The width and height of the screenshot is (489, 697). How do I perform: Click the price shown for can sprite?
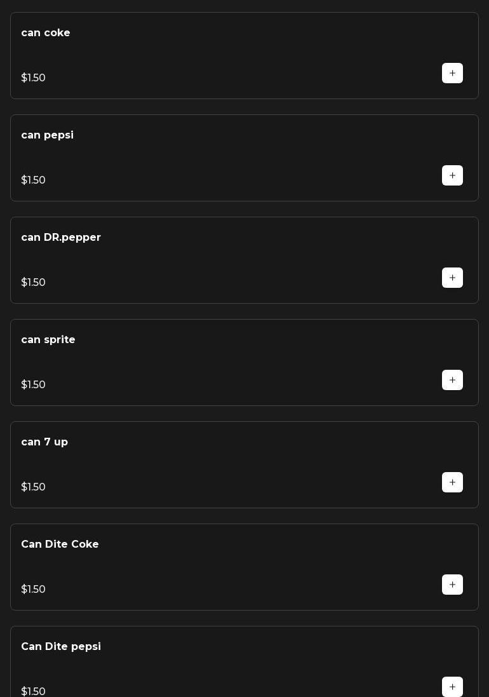33,385
